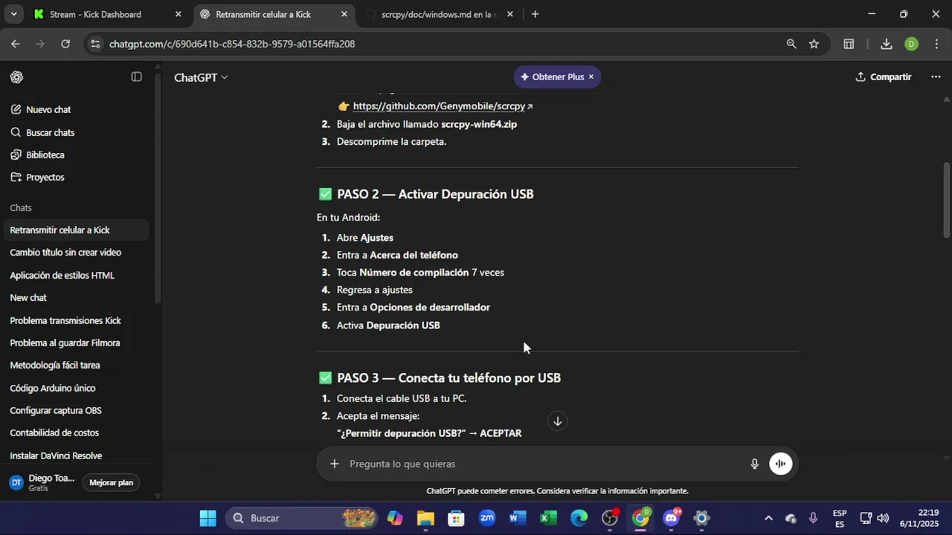Open the Configurar captura OBS chat

point(56,410)
